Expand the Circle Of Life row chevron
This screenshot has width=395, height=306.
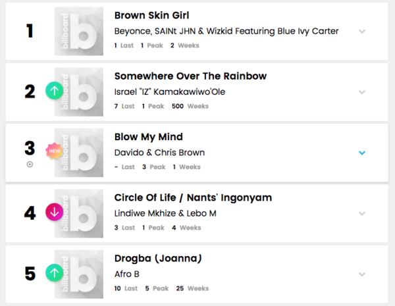[x=361, y=213]
